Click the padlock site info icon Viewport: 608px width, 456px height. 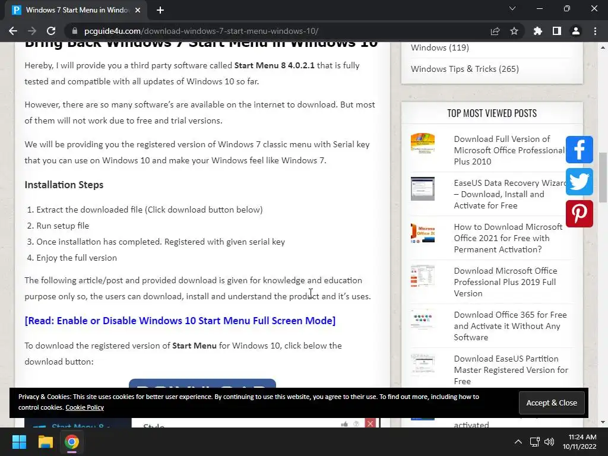coord(75,31)
